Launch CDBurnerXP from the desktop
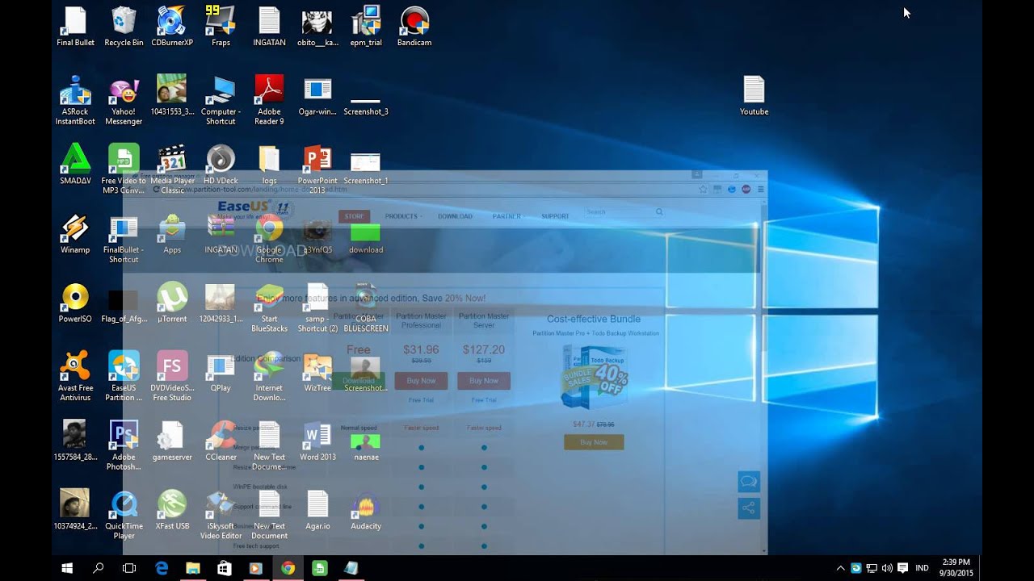The image size is (1034, 581). coord(172,27)
